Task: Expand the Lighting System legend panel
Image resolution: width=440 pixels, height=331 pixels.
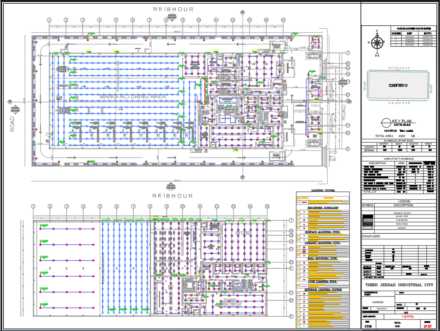Action: (x=322, y=190)
